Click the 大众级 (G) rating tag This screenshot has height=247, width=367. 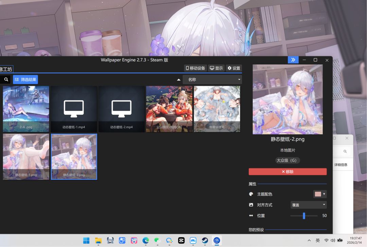287,160
